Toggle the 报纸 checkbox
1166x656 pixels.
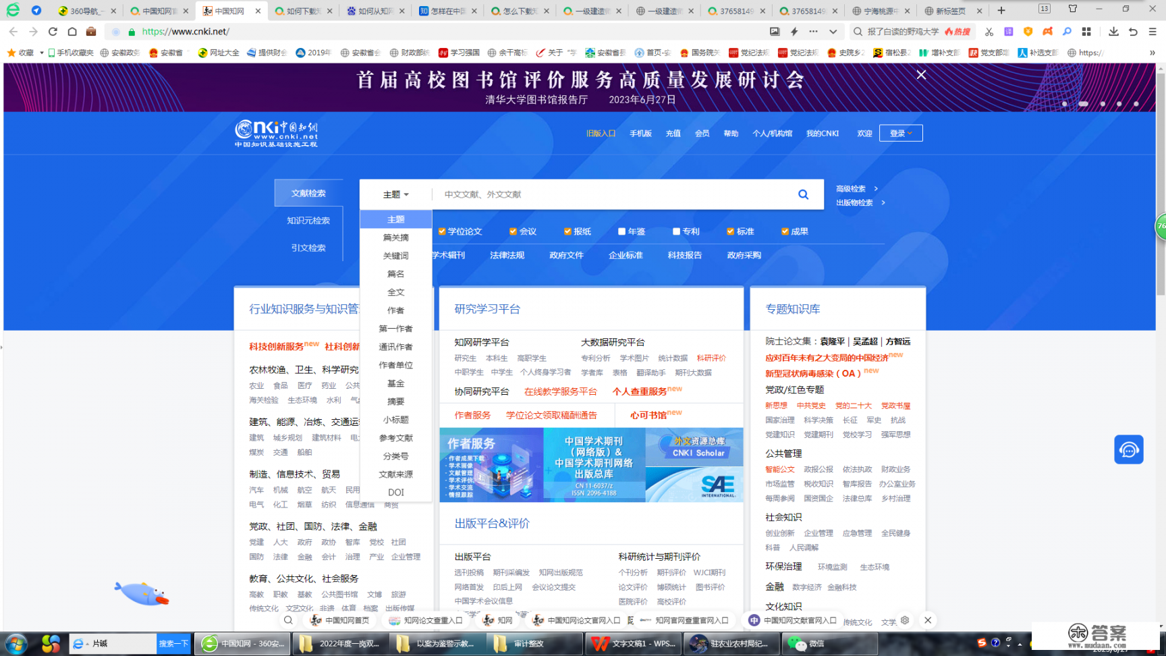(567, 231)
